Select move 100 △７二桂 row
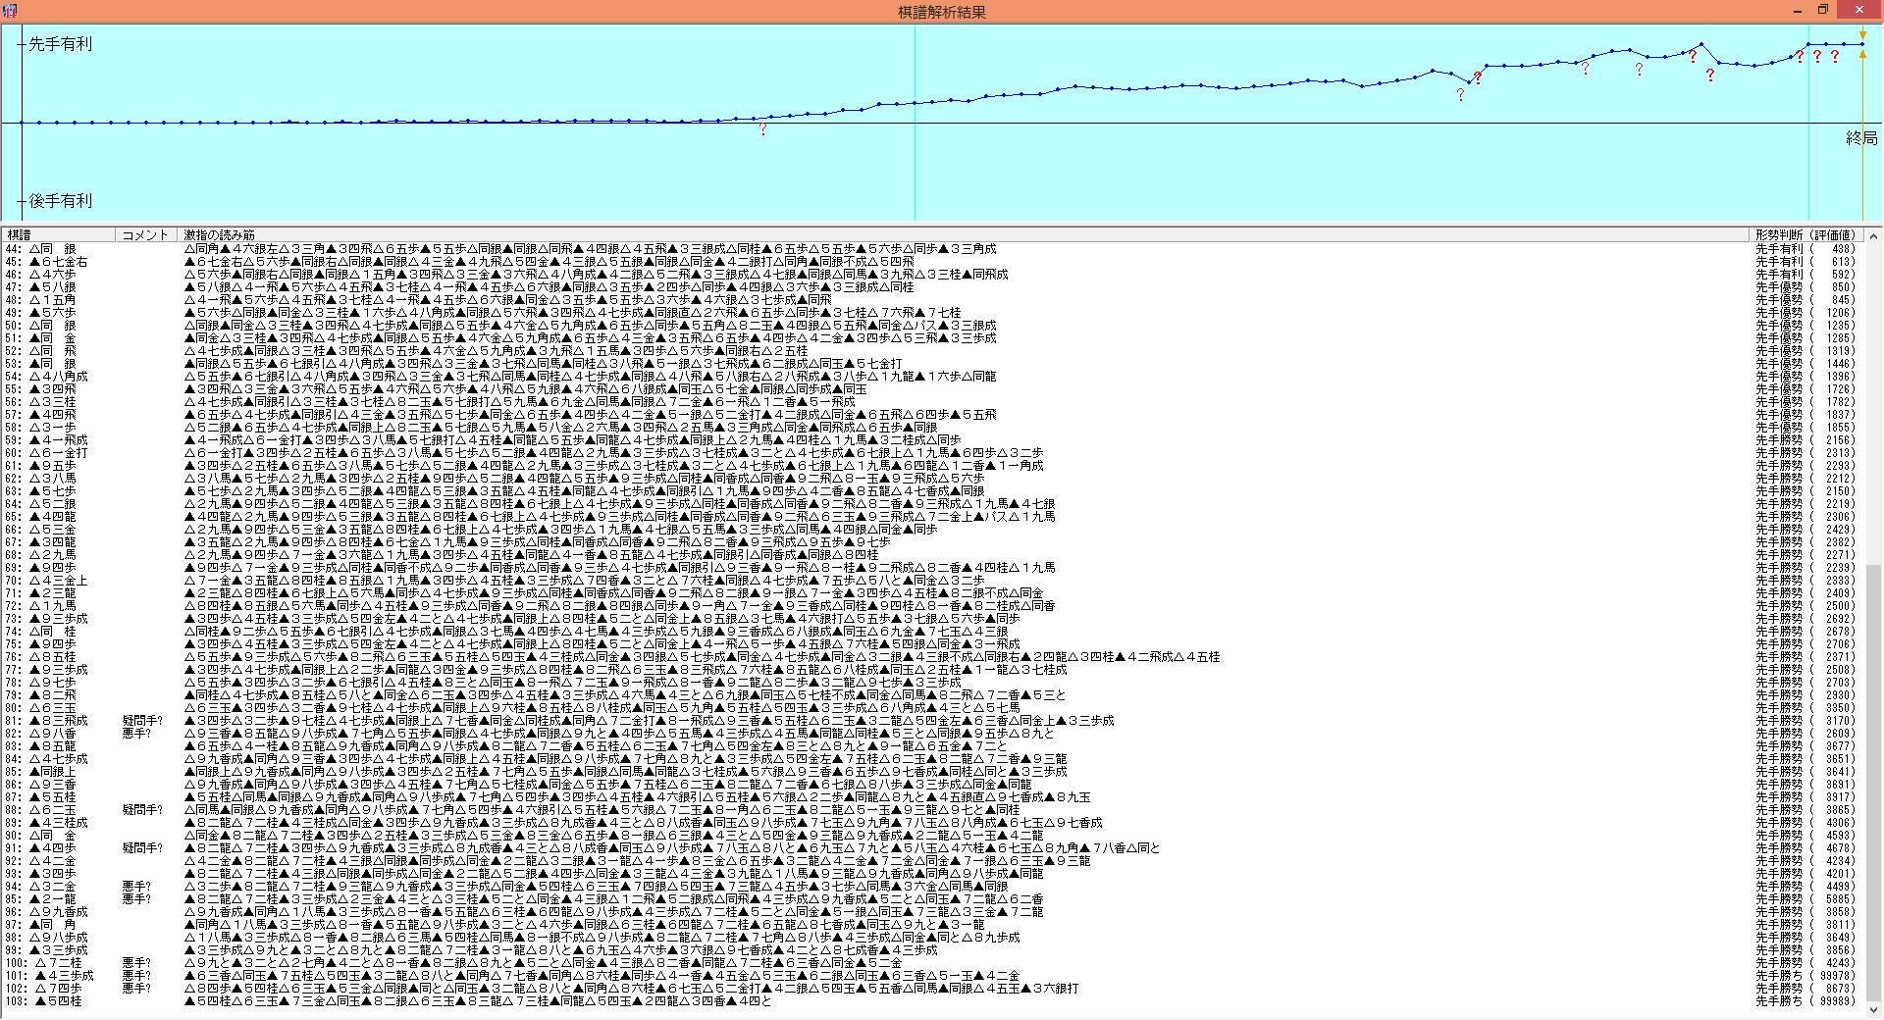1884x1020 pixels. (59, 963)
